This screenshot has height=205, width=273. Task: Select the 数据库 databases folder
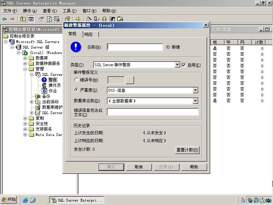click(x=42, y=58)
